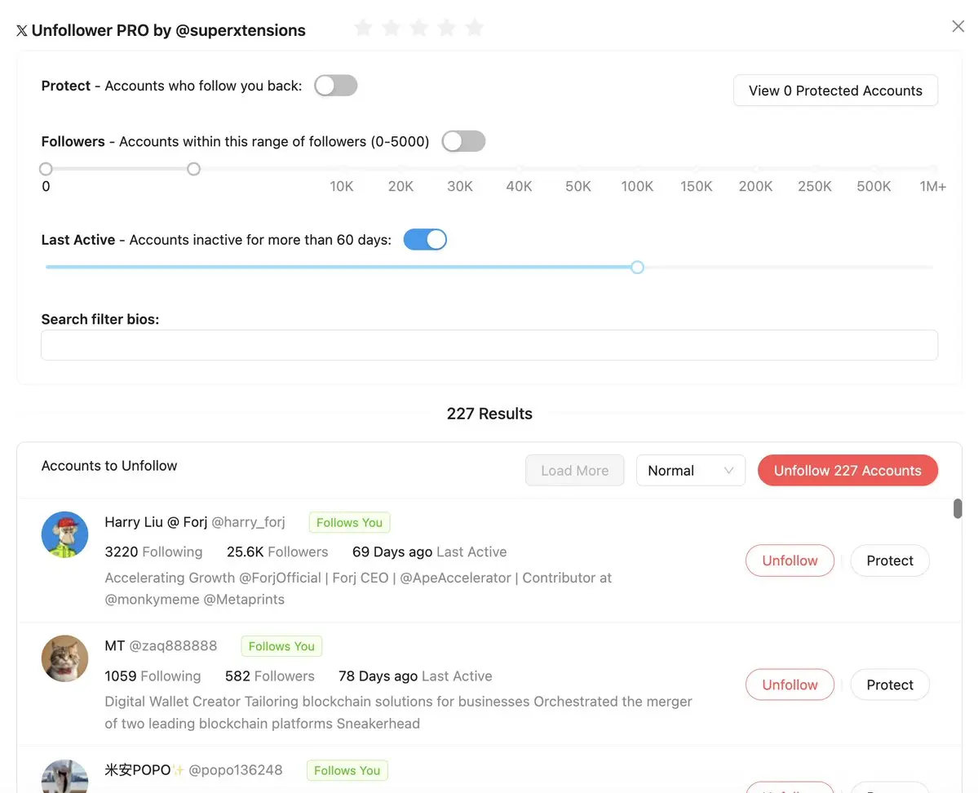Enable Protect accounts who follow back toggle
Image resolution: width=978 pixels, height=793 pixels.
tap(336, 86)
